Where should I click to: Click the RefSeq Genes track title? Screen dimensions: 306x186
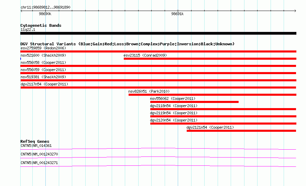click(35, 141)
